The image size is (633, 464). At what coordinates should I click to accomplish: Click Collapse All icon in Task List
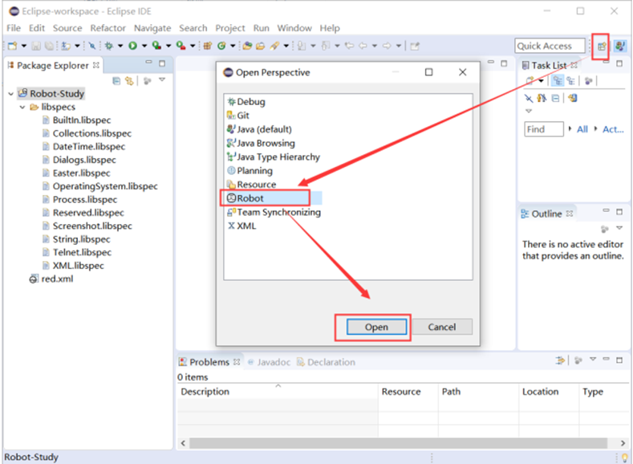pyautogui.click(x=555, y=98)
